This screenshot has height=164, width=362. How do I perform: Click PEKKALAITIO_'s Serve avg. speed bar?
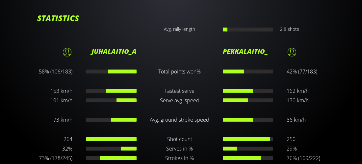248,100
